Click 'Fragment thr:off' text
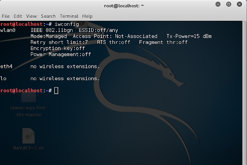The height and width of the screenshot is (165, 247). click(163, 42)
